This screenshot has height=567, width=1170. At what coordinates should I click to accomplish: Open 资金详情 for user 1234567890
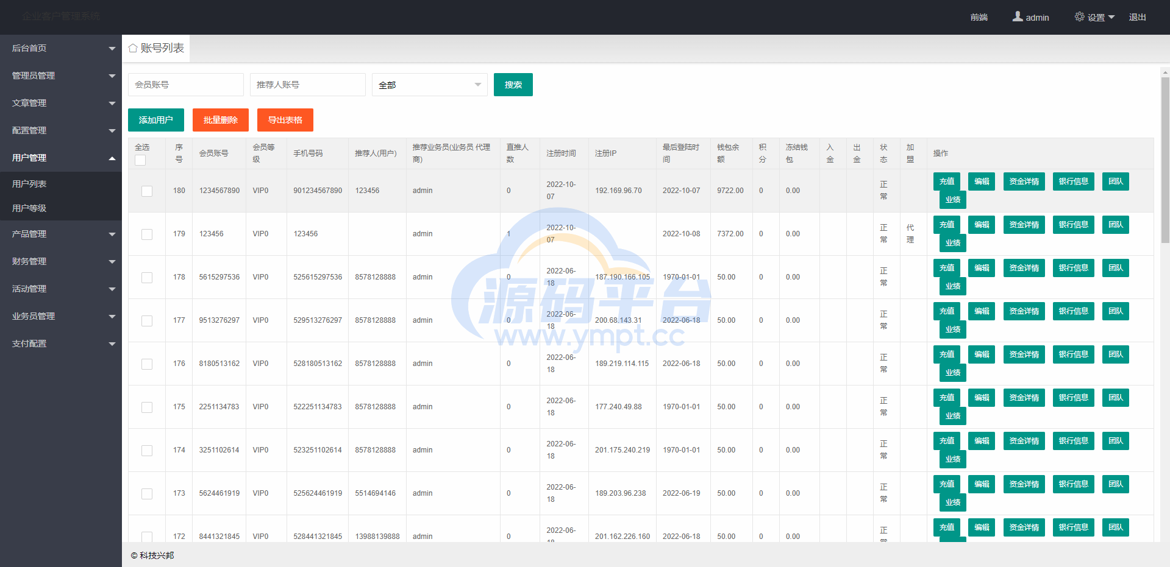pos(1024,181)
